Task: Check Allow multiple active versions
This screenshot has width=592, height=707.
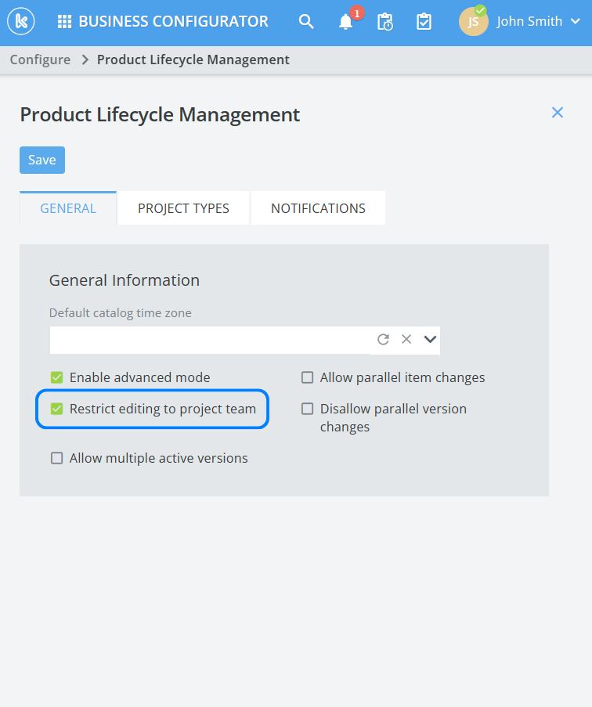Action: point(56,458)
